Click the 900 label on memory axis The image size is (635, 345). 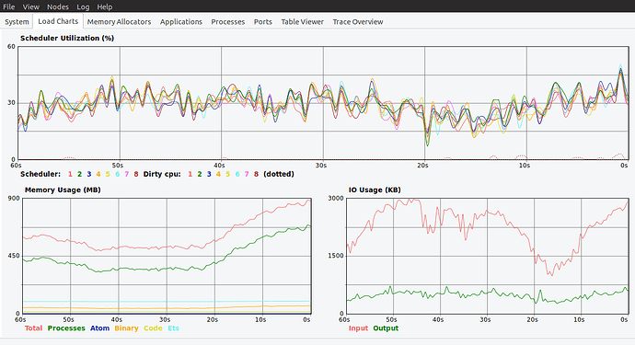click(x=14, y=198)
